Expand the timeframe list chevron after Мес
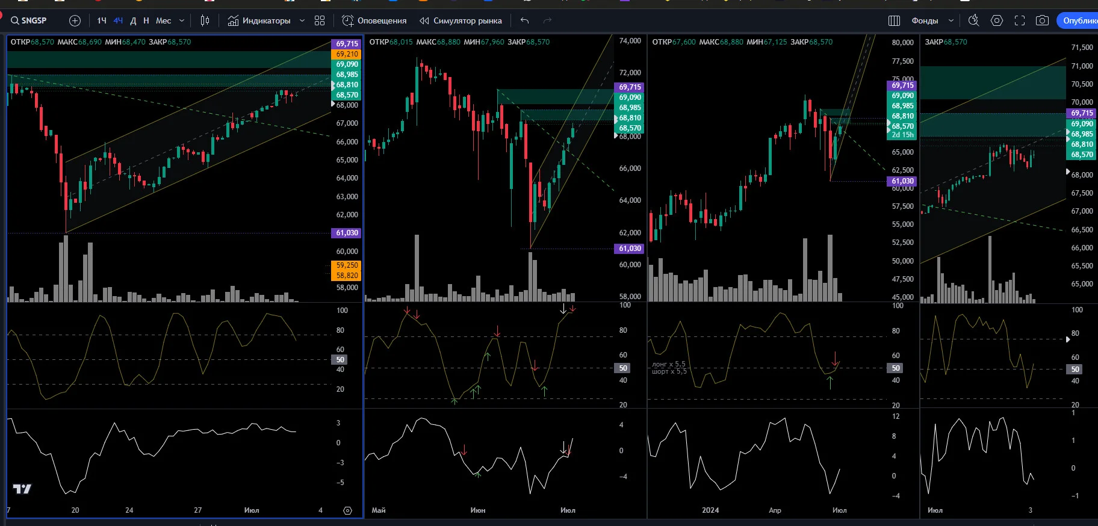This screenshot has height=526, width=1098. [x=182, y=20]
